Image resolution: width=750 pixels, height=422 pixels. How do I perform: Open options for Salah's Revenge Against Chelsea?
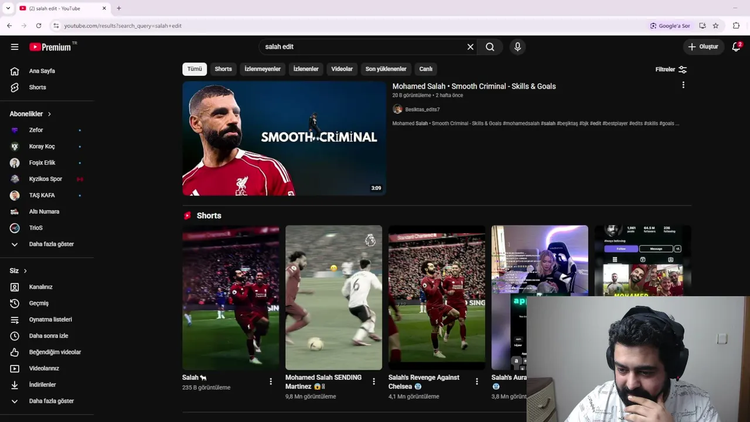point(477,382)
